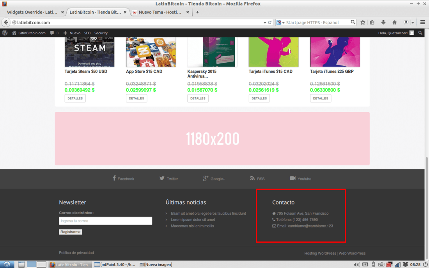The height and width of the screenshot is (268, 429).
Task: Expand the dropdown next to chat icon
Action: tap(413, 23)
